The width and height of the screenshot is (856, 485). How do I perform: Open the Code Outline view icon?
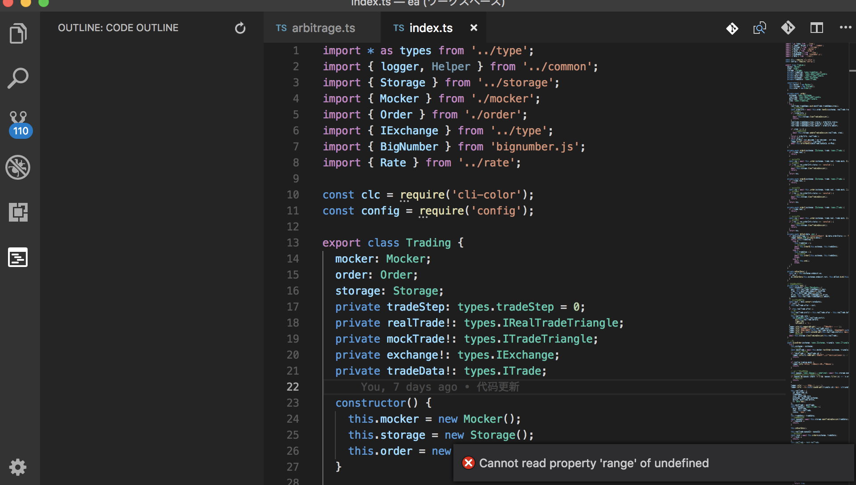18,257
